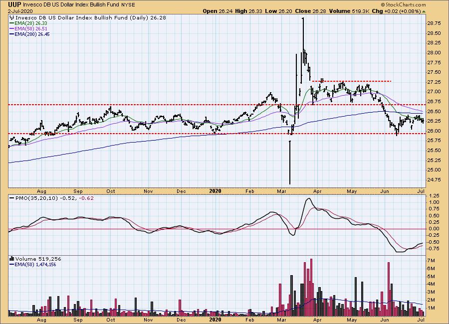Viewport: 449px width, 324px height.
Task: Click the dark blue EMA(200) legend line swatch
Action: coord(12,34)
